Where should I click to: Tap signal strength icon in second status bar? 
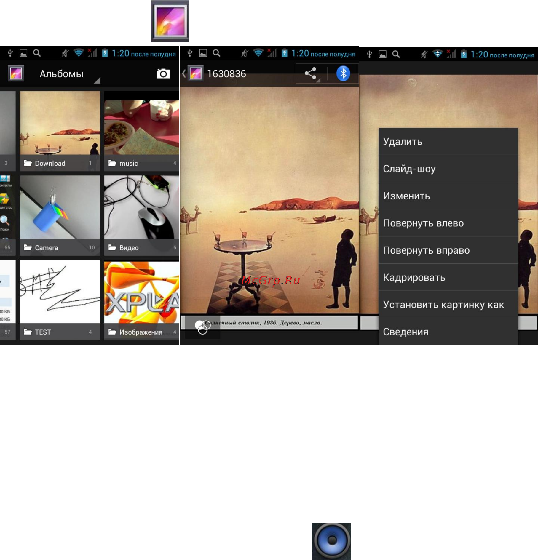[272, 53]
